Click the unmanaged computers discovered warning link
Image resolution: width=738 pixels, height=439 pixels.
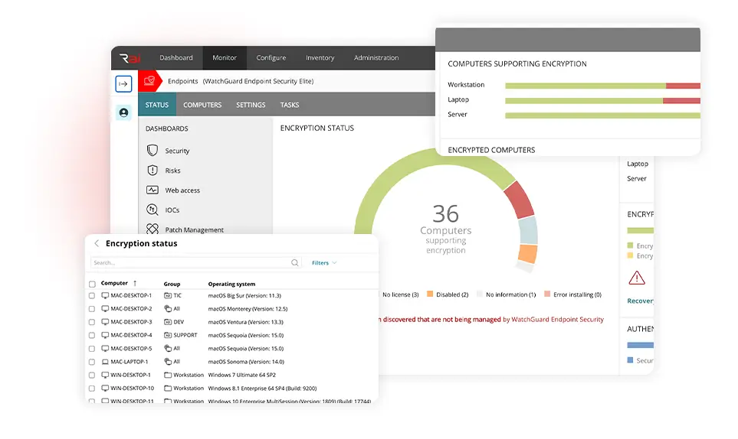(x=491, y=319)
